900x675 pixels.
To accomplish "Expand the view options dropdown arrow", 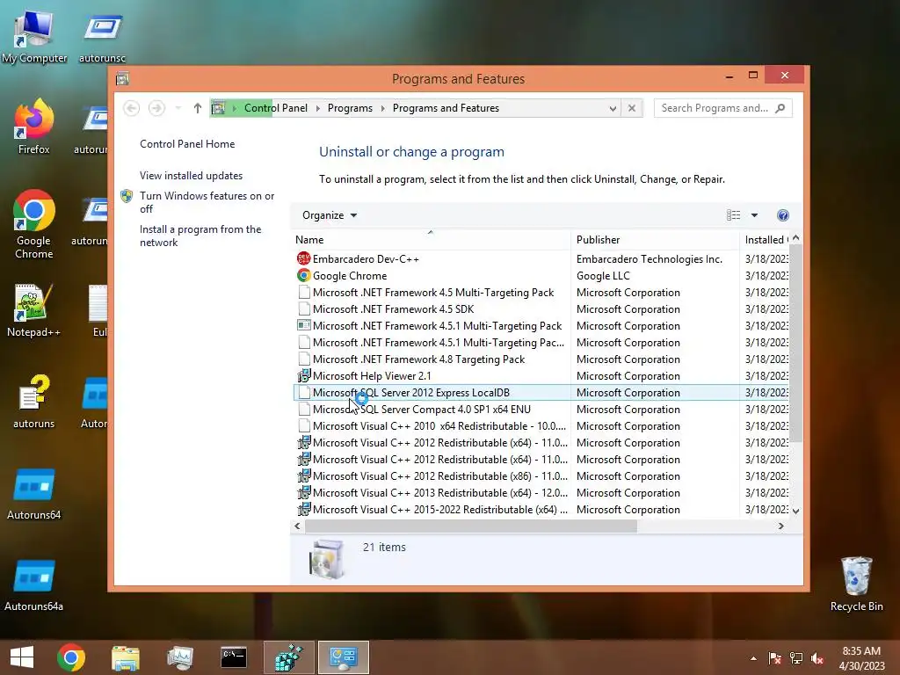I will [x=754, y=215].
